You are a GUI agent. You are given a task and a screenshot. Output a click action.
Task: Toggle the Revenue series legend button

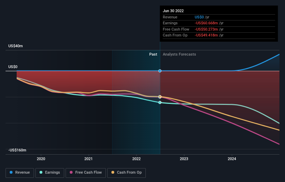point(20,173)
